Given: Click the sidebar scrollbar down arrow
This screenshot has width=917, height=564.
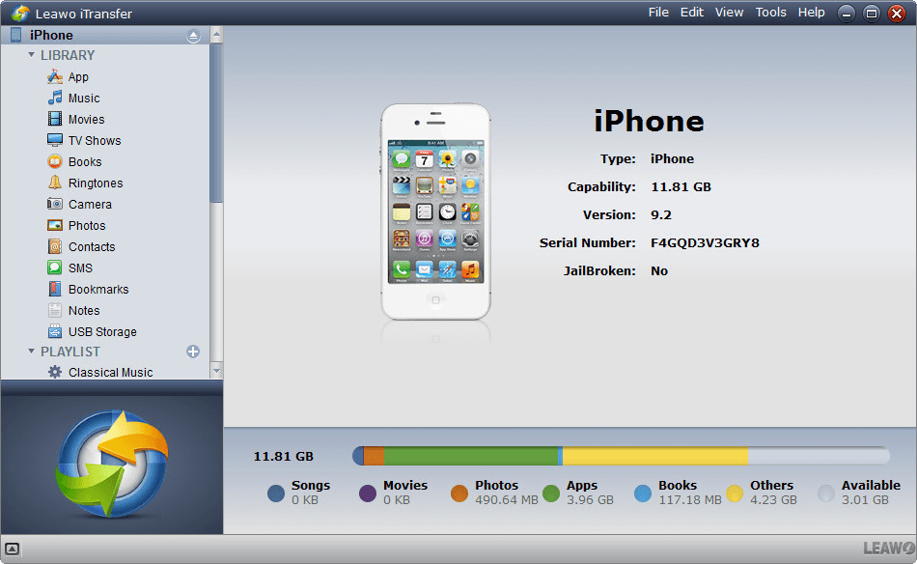Looking at the screenshot, I should click(216, 370).
